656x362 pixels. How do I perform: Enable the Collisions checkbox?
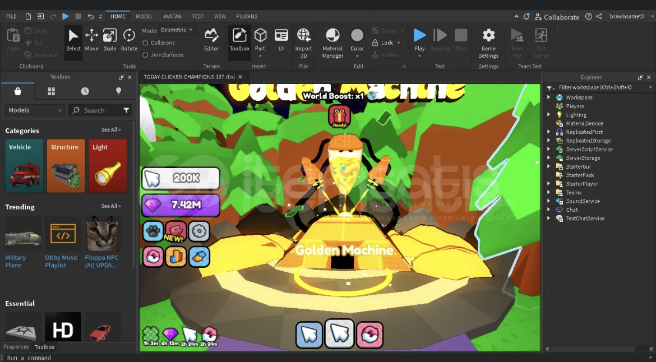click(x=145, y=43)
